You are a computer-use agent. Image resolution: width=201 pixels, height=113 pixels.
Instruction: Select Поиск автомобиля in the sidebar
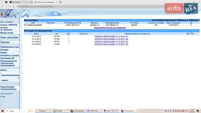[x=10, y=37]
